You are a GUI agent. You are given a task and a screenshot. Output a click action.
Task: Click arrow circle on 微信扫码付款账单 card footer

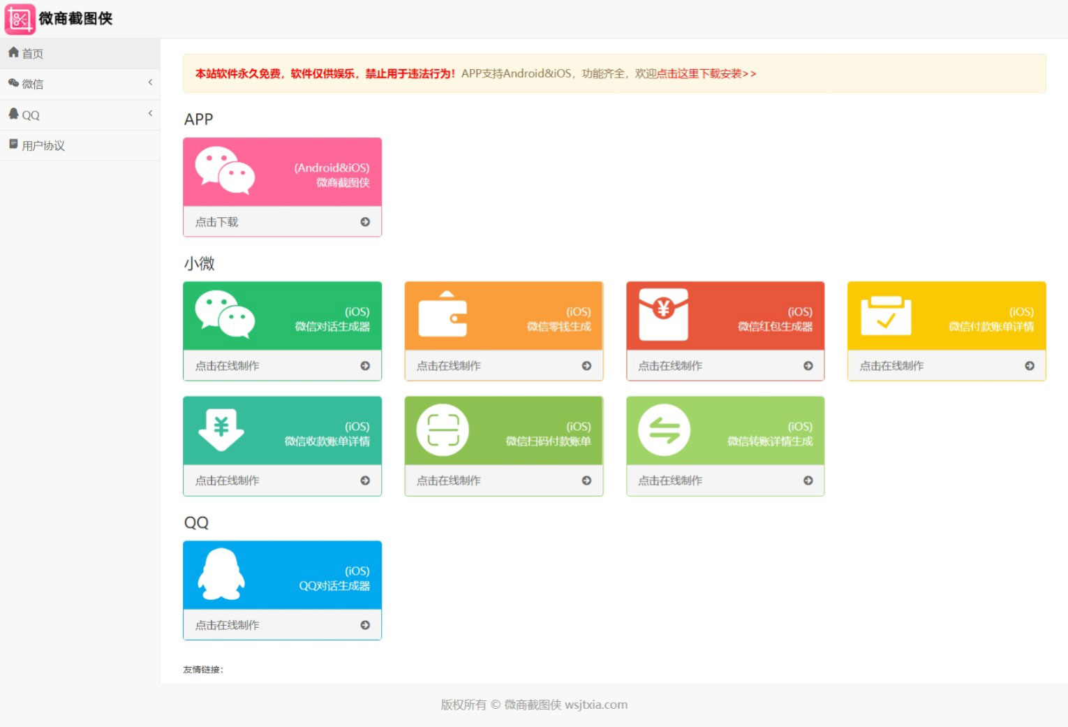point(586,480)
